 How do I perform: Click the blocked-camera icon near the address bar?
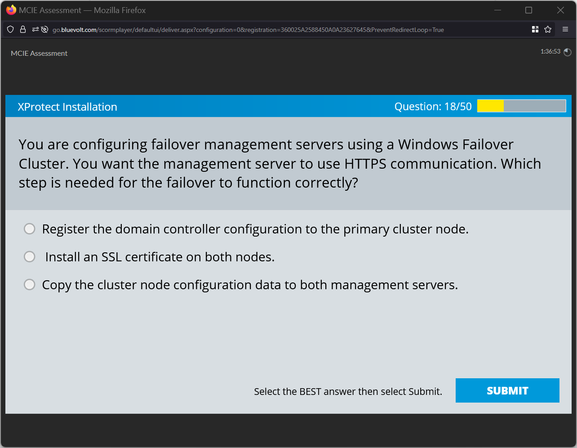click(44, 29)
